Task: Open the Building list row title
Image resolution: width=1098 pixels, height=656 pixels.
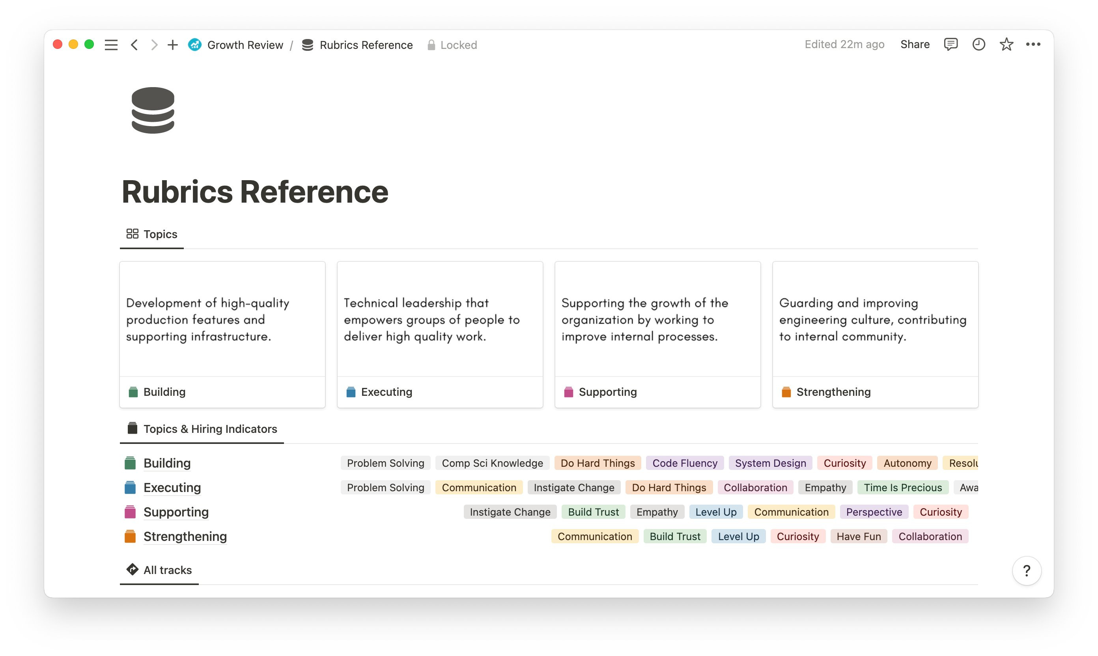Action: click(x=167, y=463)
